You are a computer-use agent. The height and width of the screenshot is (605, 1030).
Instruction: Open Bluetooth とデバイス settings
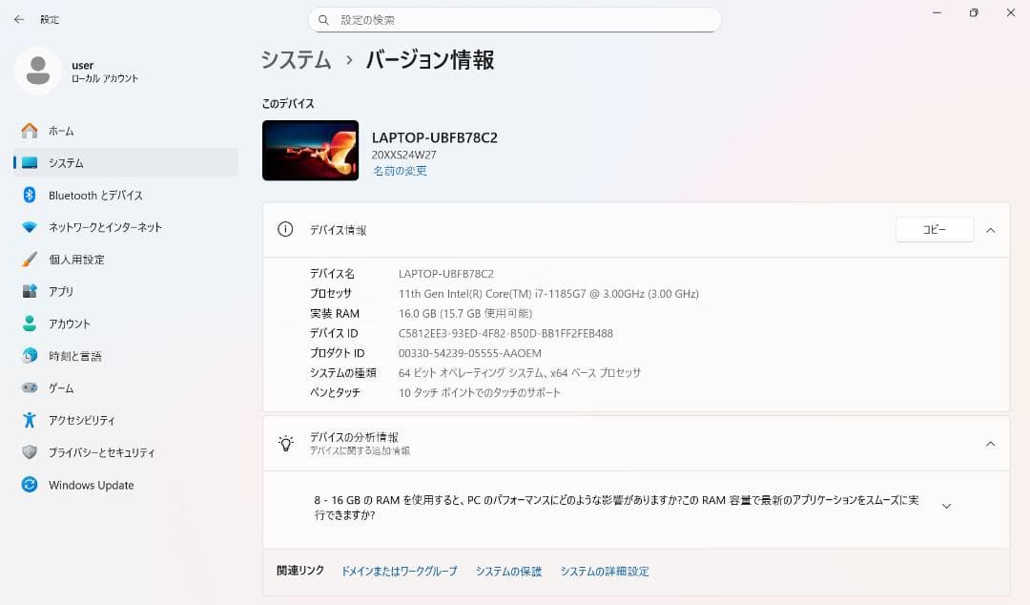pyautogui.click(x=126, y=196)
